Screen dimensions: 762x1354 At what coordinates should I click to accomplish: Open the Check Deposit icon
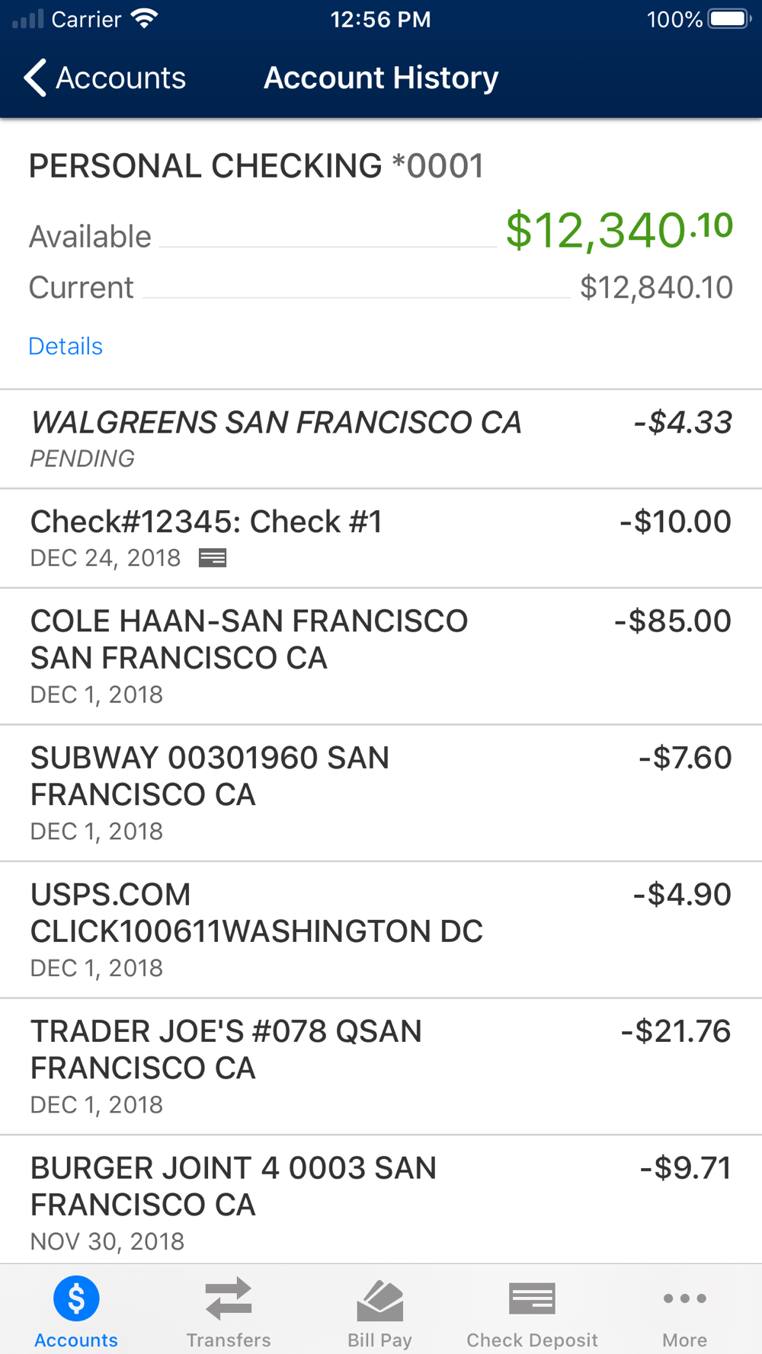tap(532, 1299)
